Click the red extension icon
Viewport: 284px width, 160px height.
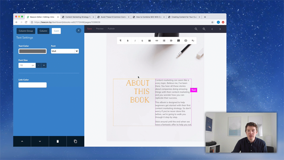point(223,22)
